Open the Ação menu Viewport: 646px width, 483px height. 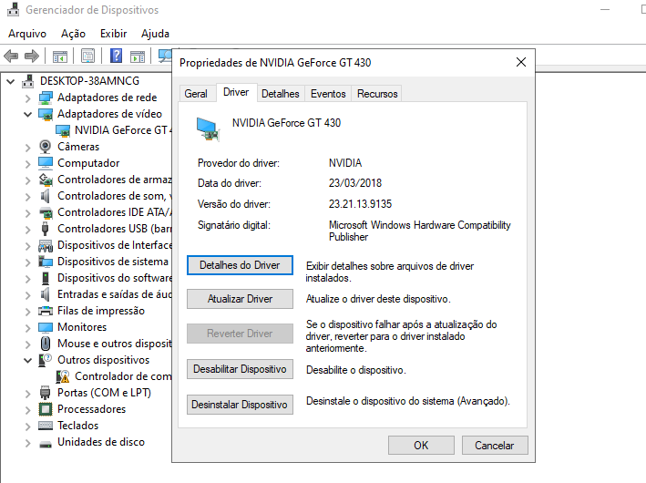[73, 34]
